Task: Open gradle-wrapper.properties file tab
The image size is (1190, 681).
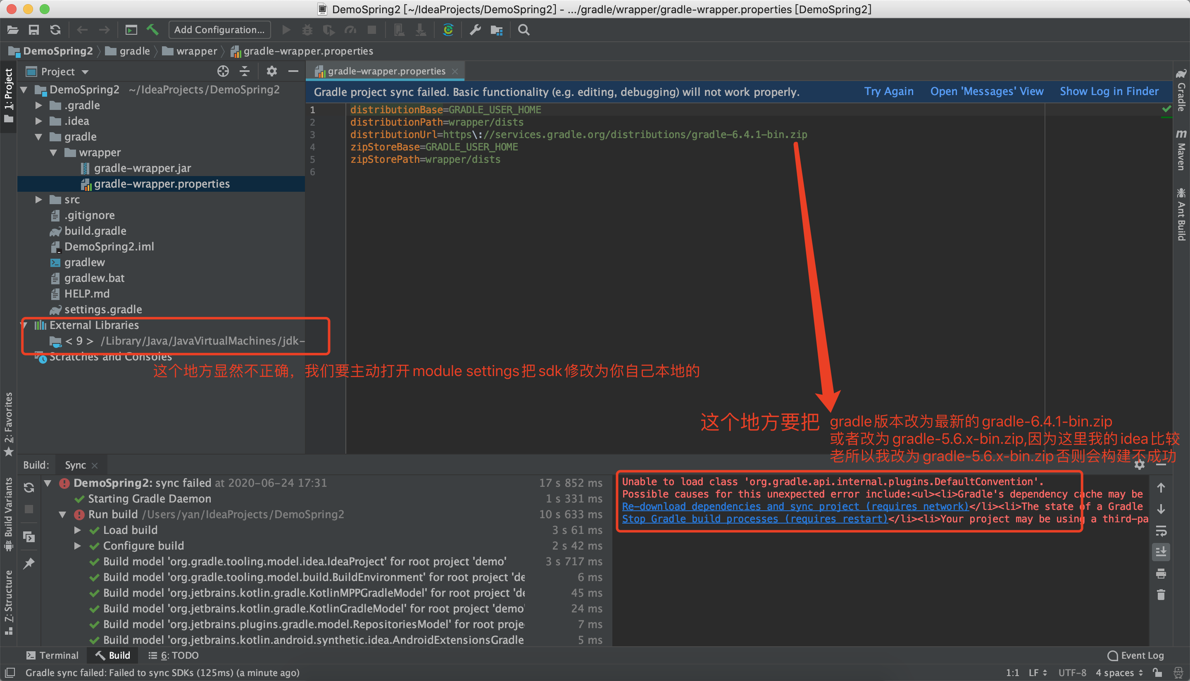Action: 386,71
